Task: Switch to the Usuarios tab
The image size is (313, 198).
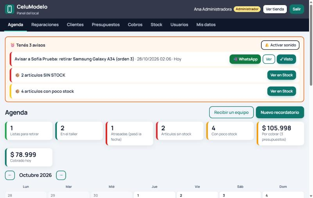Action: pos(179,25)
